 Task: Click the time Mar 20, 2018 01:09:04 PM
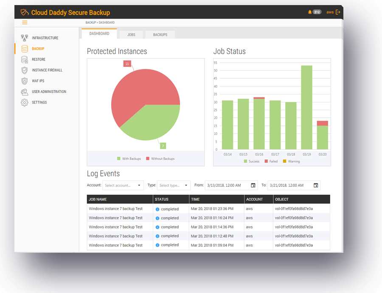point(212,245)
